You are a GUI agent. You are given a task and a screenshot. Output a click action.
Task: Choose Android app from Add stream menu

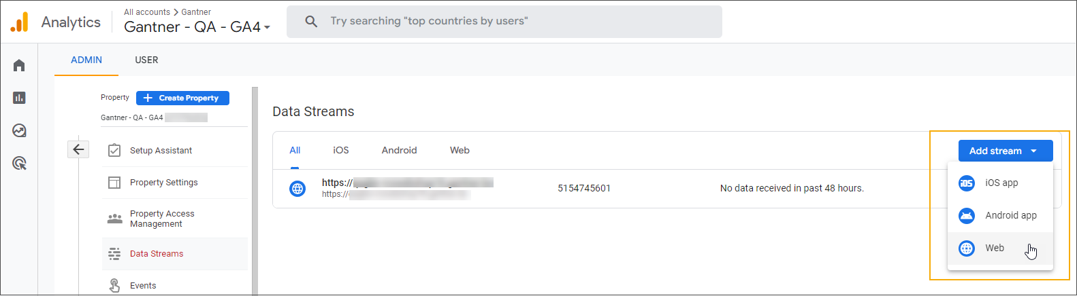point(1000,216)
